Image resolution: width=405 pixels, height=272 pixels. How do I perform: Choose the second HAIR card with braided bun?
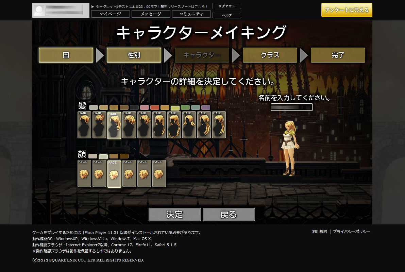coord(99,125)
